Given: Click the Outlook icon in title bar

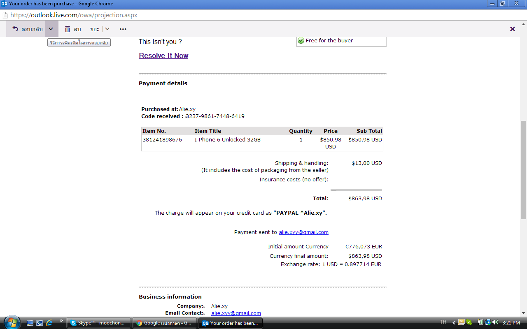Looking at the screenshot, I should 4,4.
